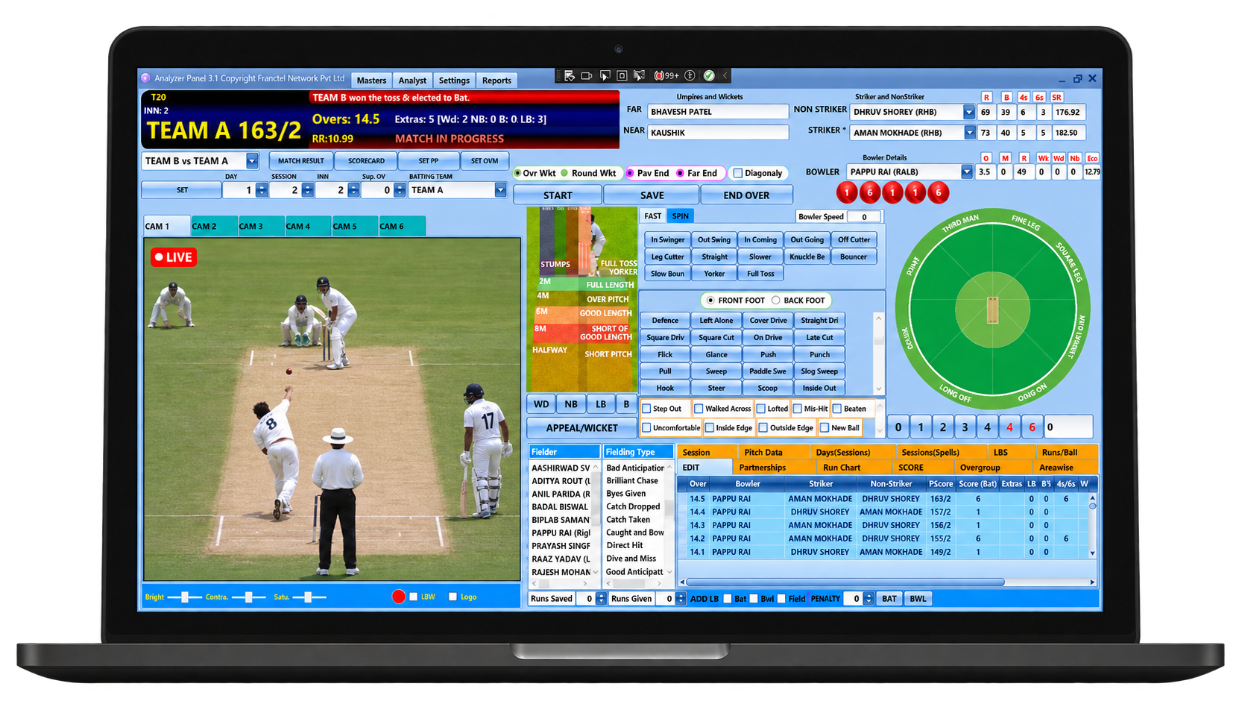Click the END OVER button
1242x704 pixels.
[x=746, y=195]
